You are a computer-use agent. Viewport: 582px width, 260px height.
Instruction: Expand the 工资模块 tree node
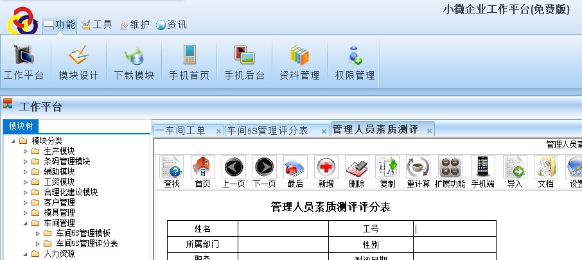(x=25, y=182)
